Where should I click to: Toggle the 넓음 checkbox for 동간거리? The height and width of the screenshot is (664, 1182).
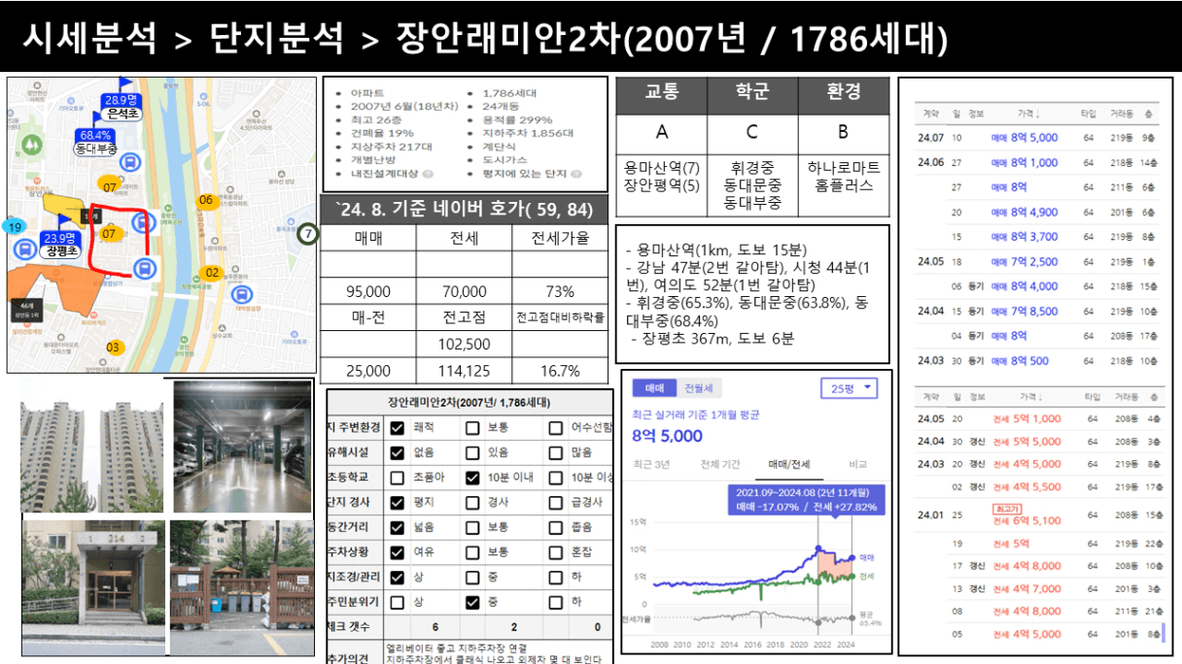[398, 527]
